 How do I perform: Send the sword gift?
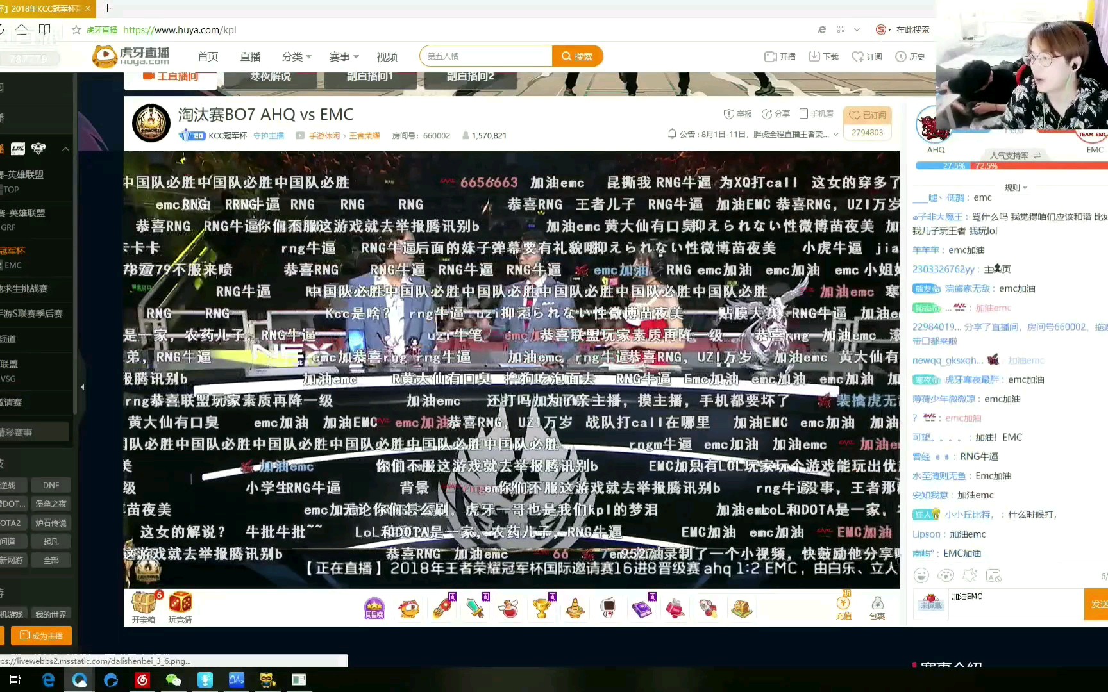point(476,607)
